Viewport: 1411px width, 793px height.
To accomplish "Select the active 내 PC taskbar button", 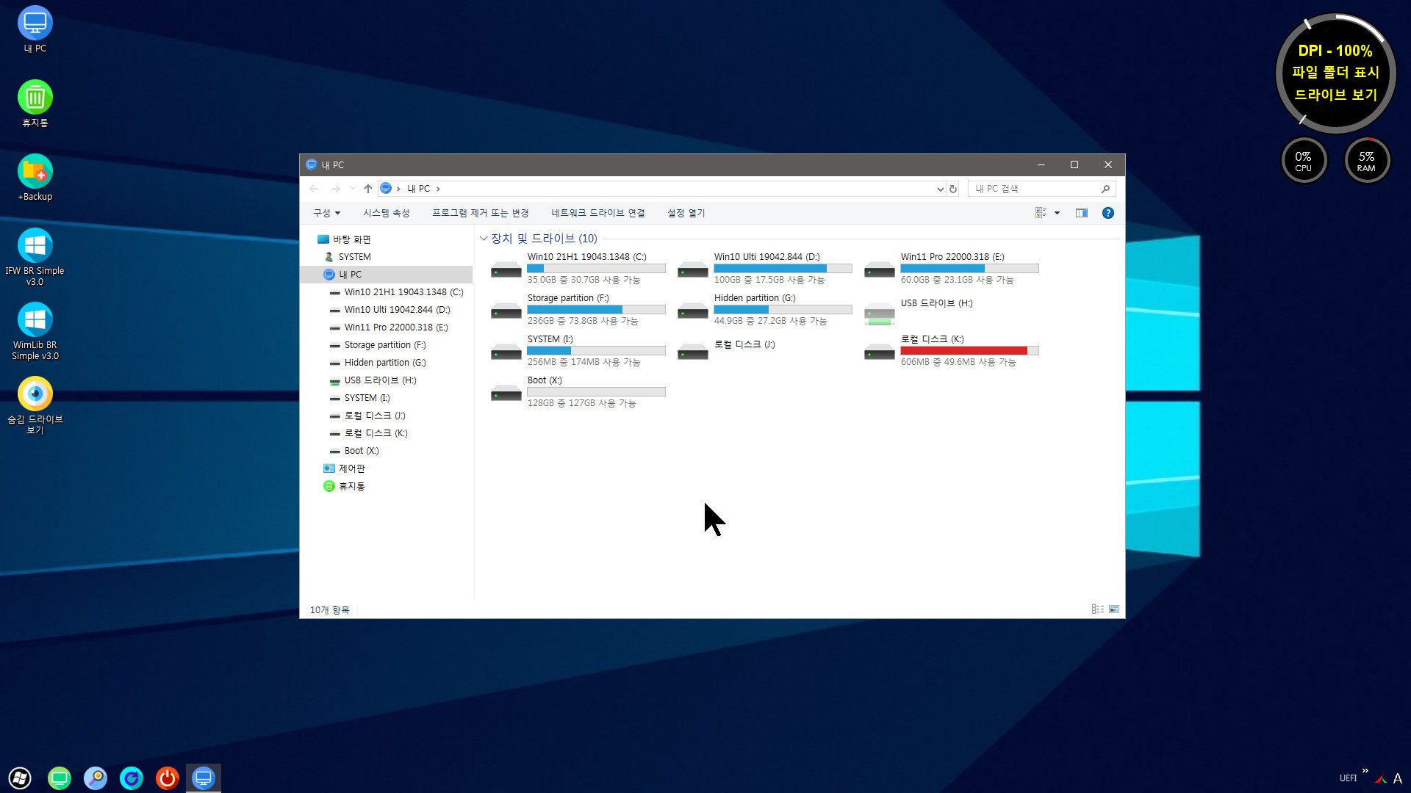I will click(204, 778).
